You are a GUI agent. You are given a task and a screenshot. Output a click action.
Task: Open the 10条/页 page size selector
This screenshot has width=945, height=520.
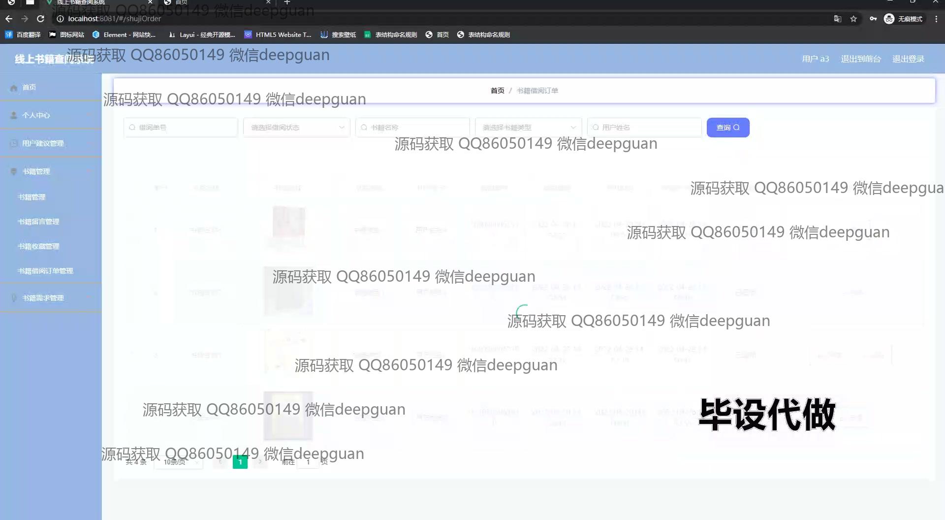178,462
